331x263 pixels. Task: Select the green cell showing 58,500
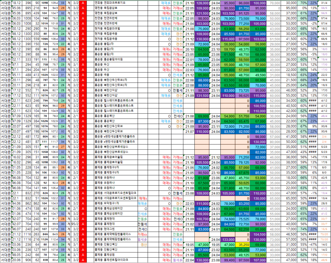(x=242, y=59)
